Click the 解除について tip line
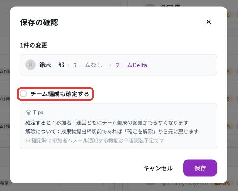Image resolution: width=238 pixels, height=191 pixels. [112, 132]
